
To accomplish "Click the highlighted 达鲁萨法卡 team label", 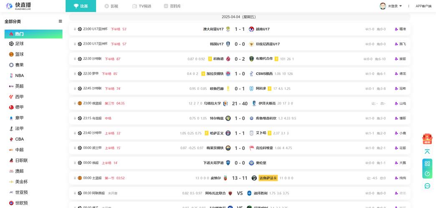I will pos(268,178).
